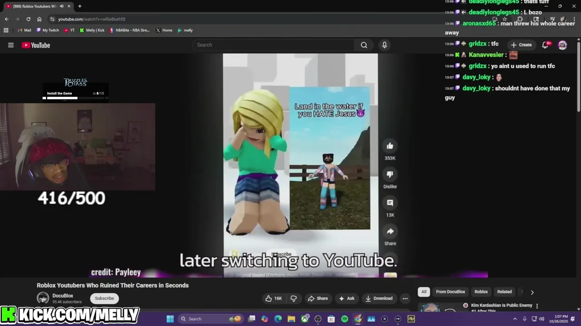Click the YouTube logo

tap(36, 45)
